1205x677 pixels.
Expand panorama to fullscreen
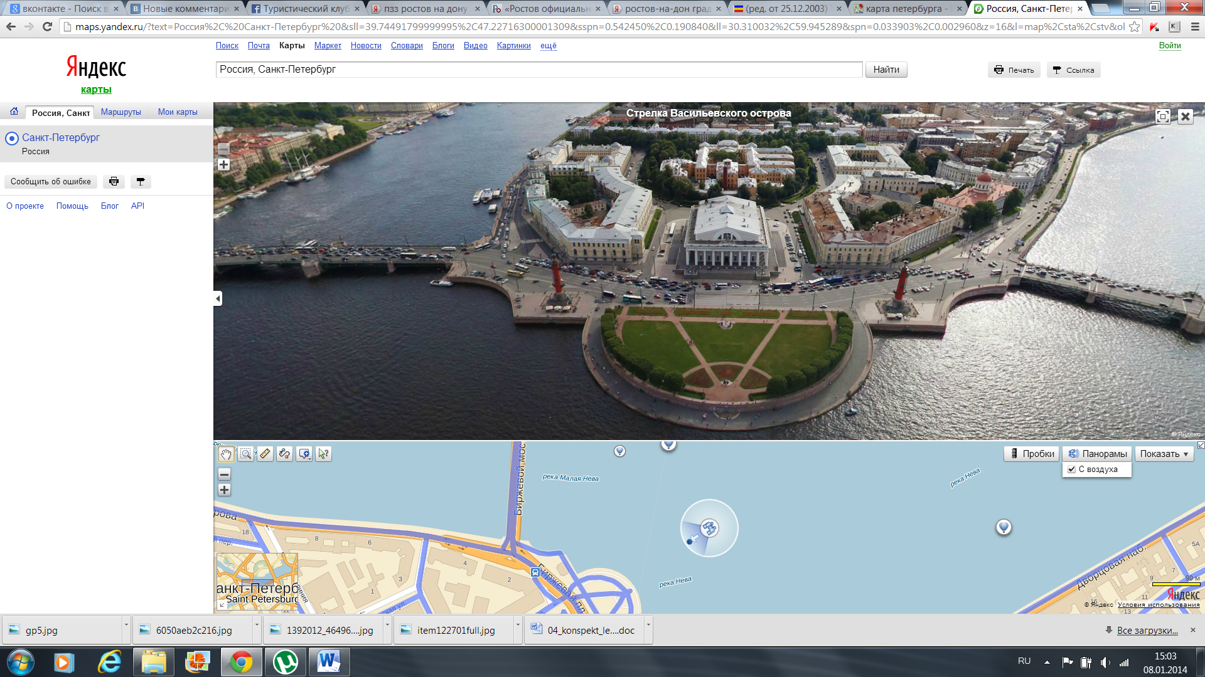click(x=1163, y=117)
